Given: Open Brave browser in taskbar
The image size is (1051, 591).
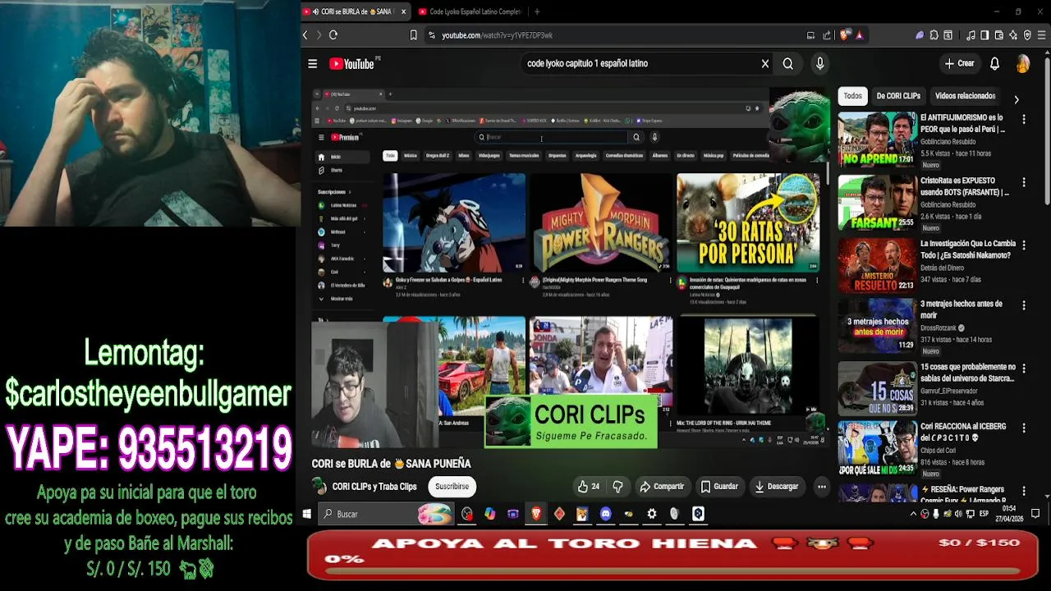Looking at the screenshot, I should [536, 514].
